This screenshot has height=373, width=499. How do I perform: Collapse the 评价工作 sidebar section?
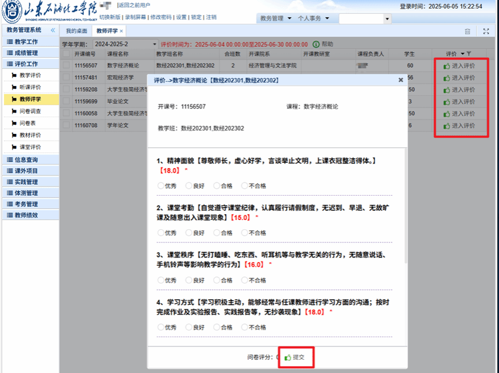[x=31, y=64]
